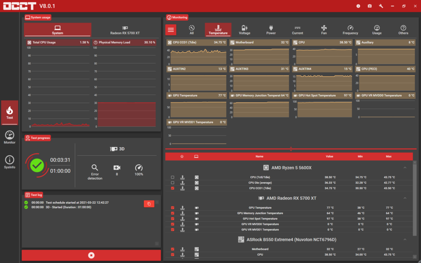Select the Current monitoring tab
Viewport: 421px width, 263px height.
(x=297, y=30)
